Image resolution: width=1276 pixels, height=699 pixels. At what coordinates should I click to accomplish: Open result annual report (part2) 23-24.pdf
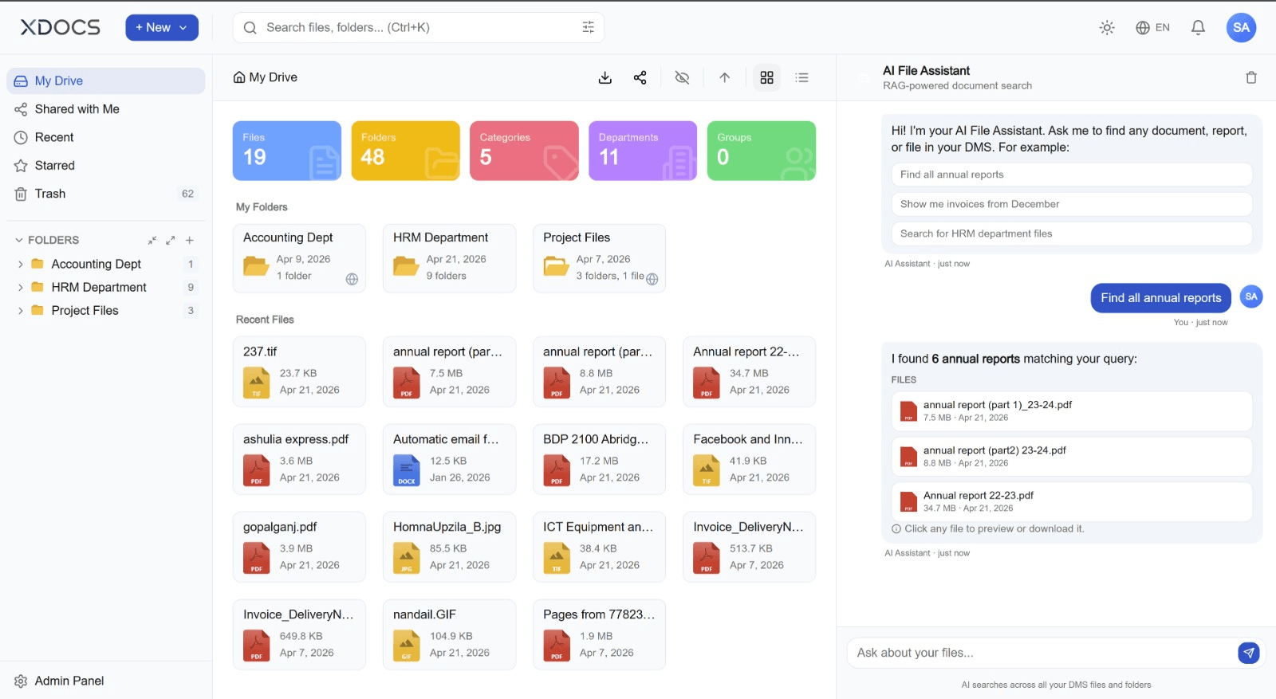tap(1072, 457)
